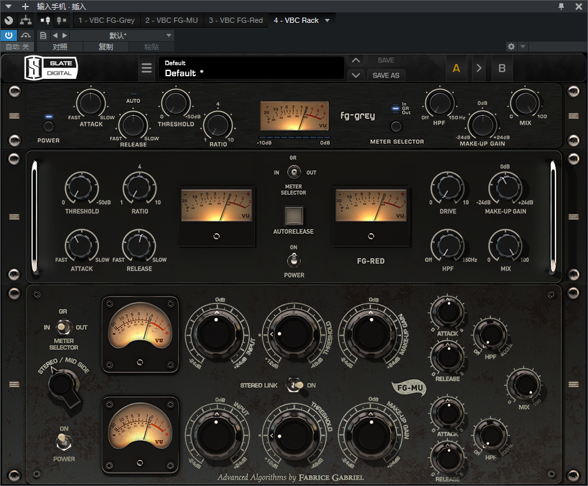Open dropdown arrow beside the gear icon
This screenshot has height=486, width=588.
[523, 46]
